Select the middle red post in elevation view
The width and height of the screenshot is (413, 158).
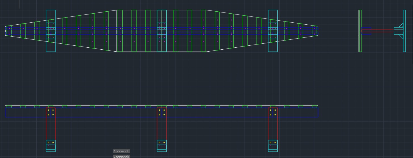click(x=162, y=124)
